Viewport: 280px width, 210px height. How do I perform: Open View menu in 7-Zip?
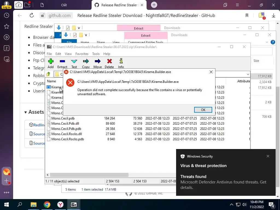coord(68,54)
